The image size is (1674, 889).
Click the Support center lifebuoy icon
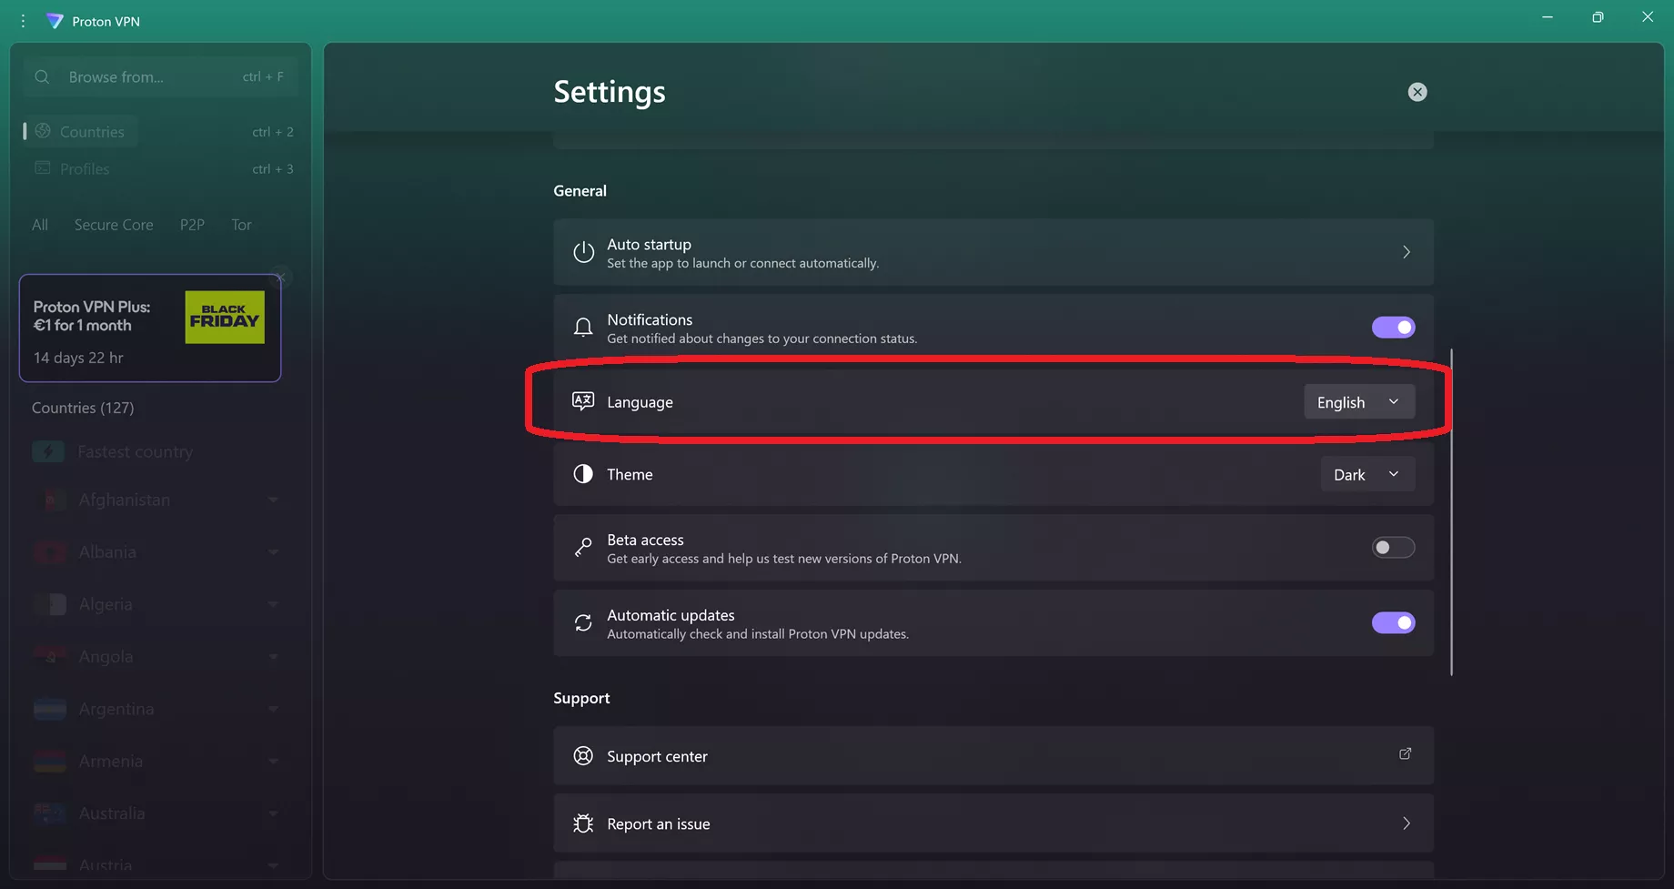tap(583, 756)
